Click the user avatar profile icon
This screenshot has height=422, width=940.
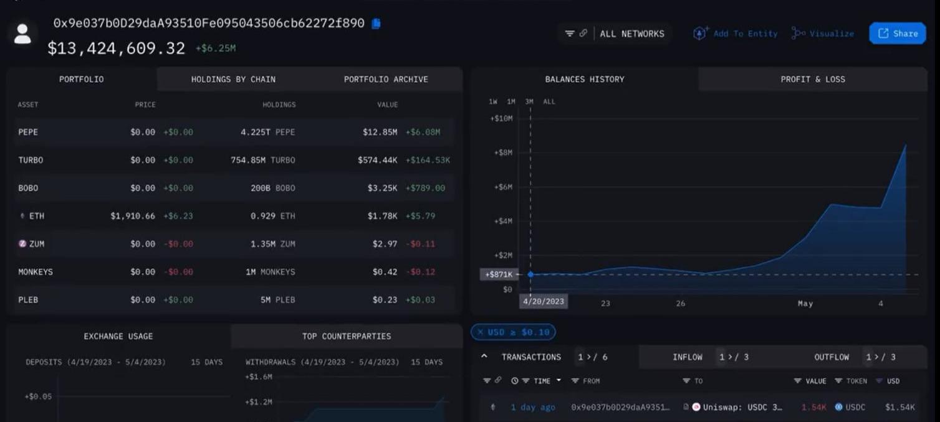pos(22,34)
